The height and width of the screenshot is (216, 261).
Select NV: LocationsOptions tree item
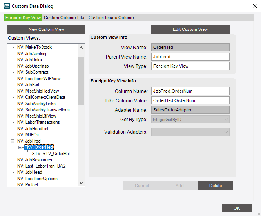click(37, 179)
